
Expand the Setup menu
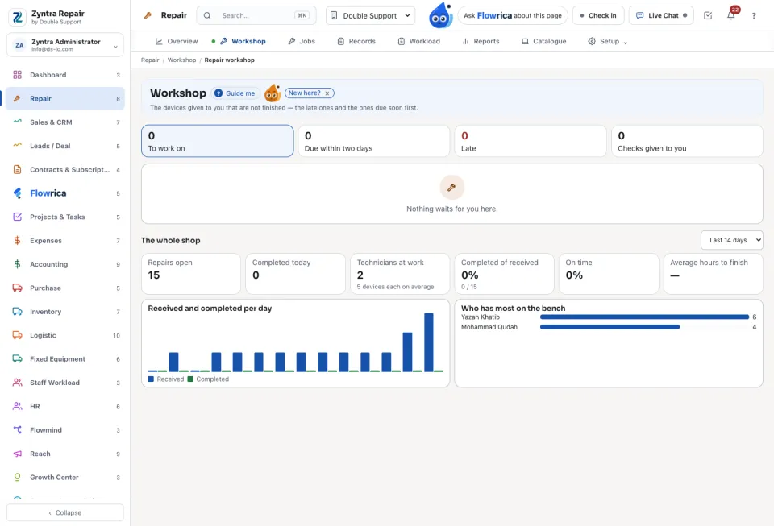pos(607,41)
